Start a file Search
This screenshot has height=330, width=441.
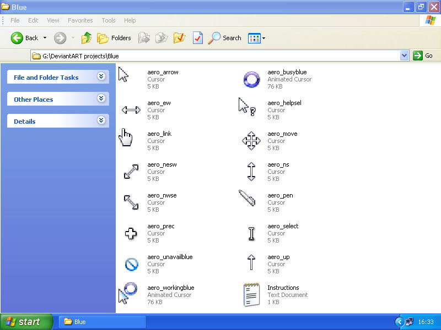225,38
